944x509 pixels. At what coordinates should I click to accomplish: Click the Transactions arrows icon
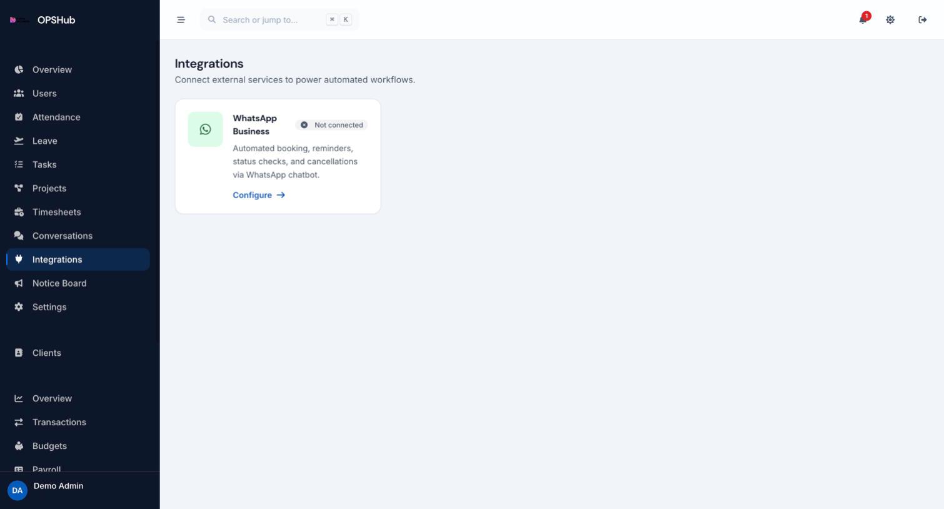[19, 422]
